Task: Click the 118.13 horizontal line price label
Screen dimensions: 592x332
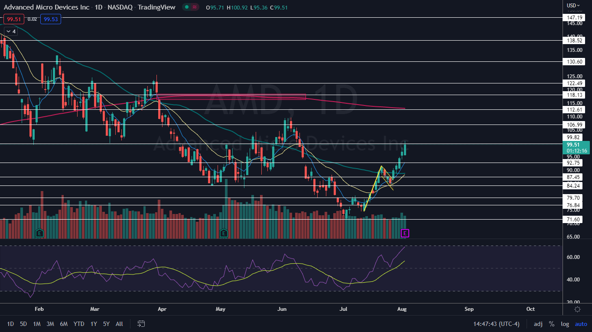Action: point(574,95)
